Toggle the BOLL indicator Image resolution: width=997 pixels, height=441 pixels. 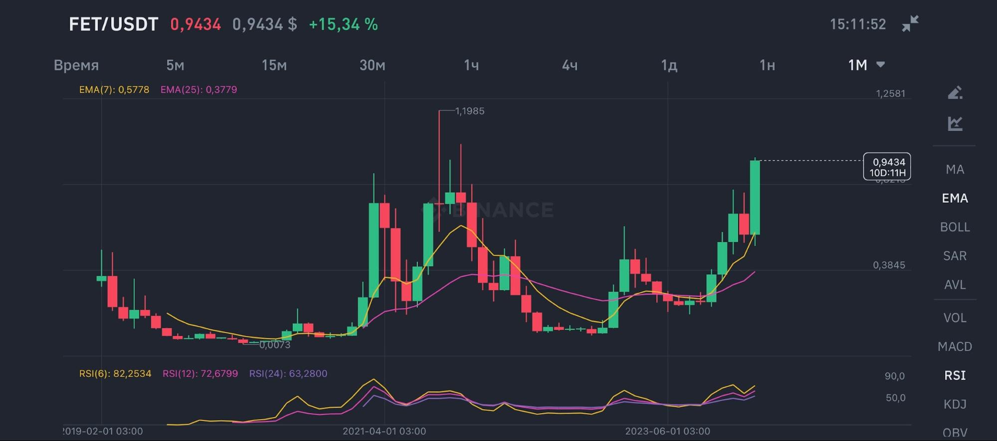tap(955, 227)
